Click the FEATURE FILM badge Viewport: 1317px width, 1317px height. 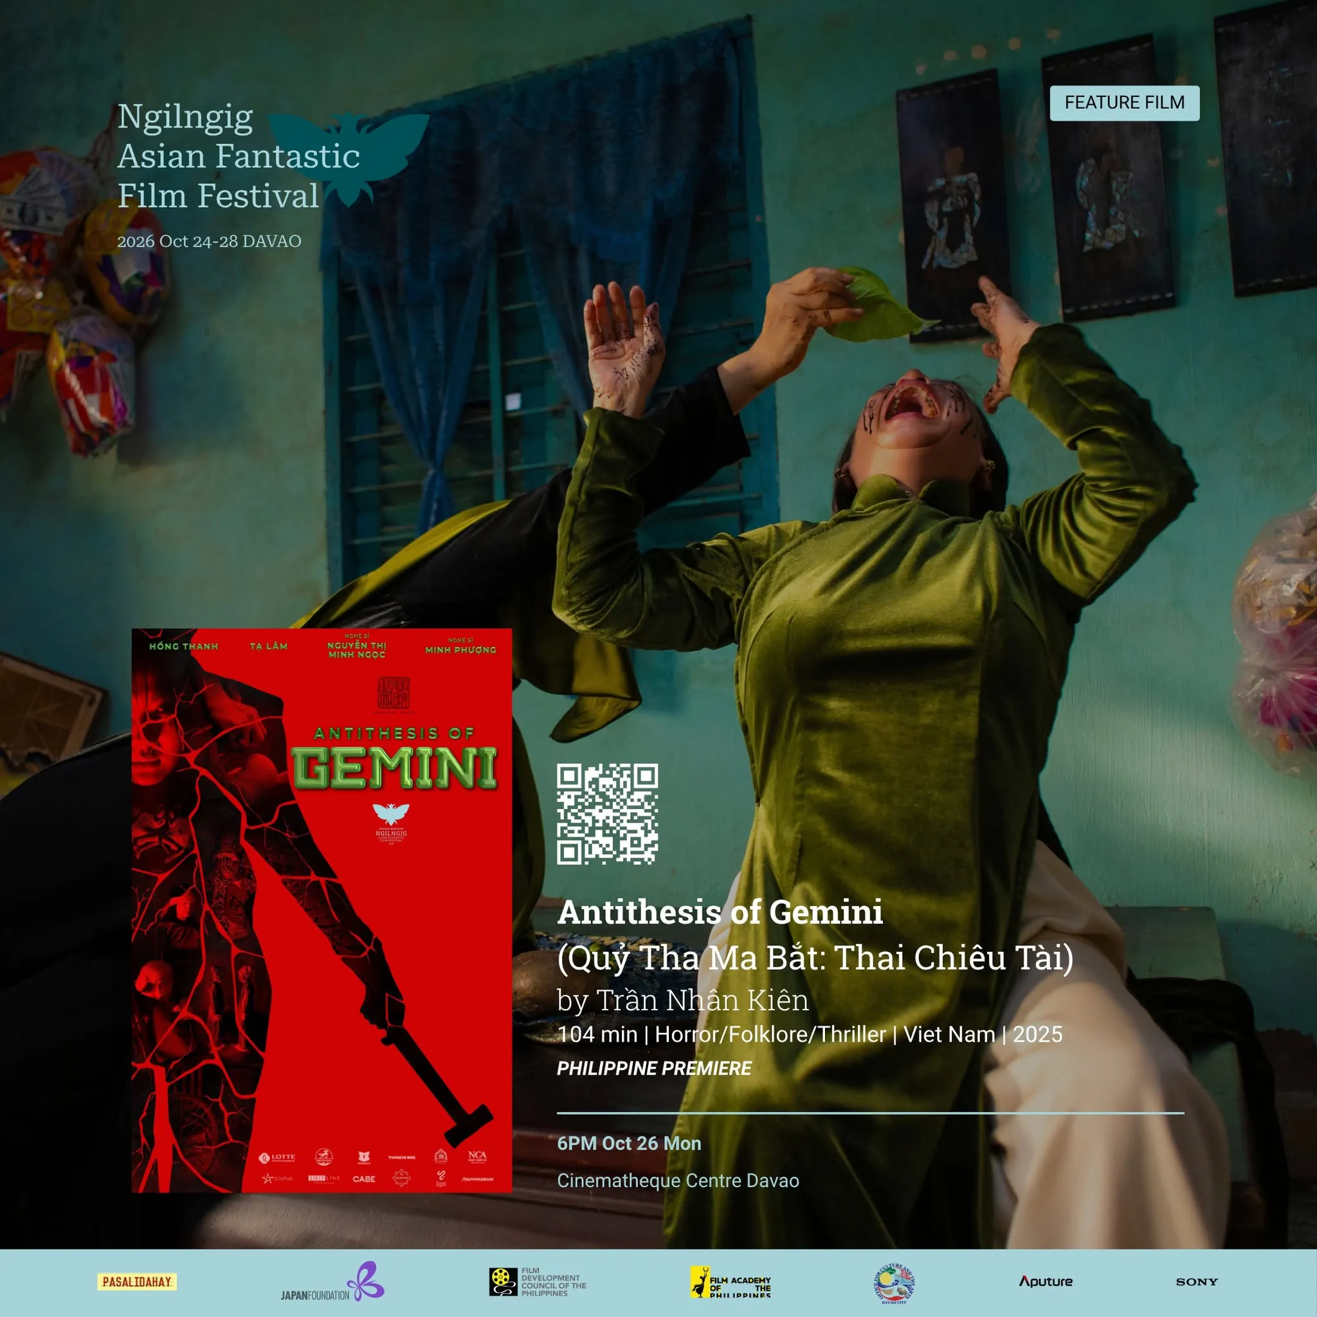point(1124,103)
